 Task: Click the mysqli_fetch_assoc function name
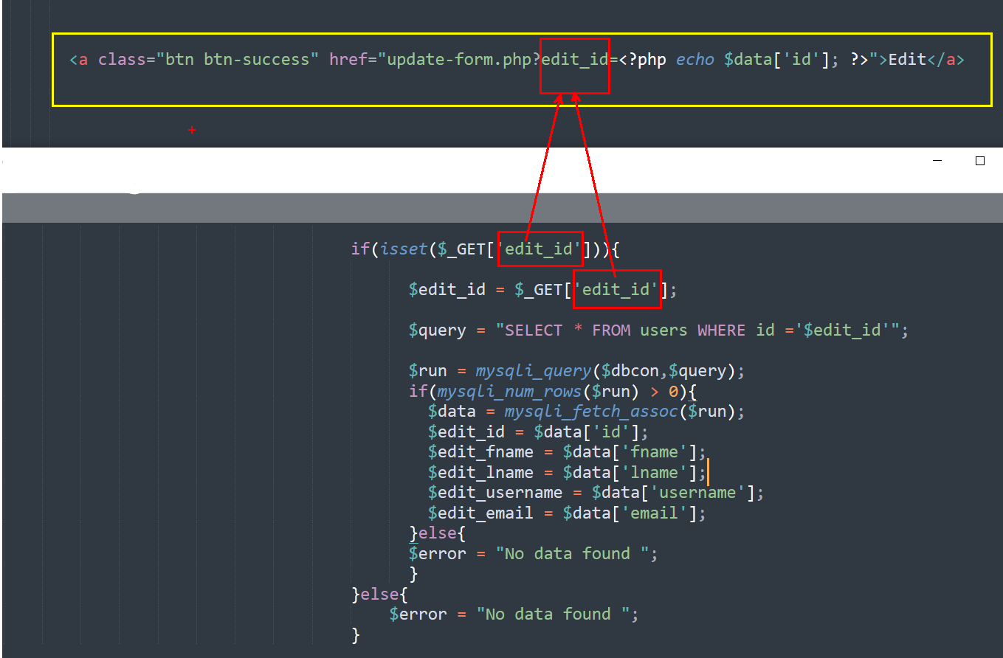coord(591,411)
